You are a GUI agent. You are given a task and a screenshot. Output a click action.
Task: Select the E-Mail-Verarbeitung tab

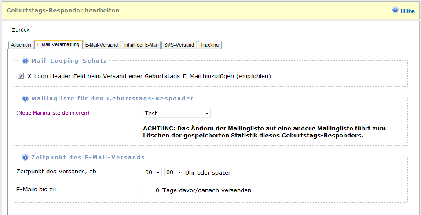(58, 44)
